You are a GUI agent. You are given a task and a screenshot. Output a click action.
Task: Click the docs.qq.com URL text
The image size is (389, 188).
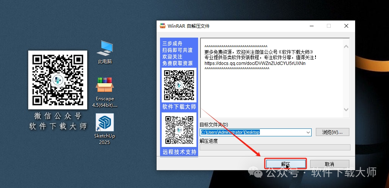point(255,63)
